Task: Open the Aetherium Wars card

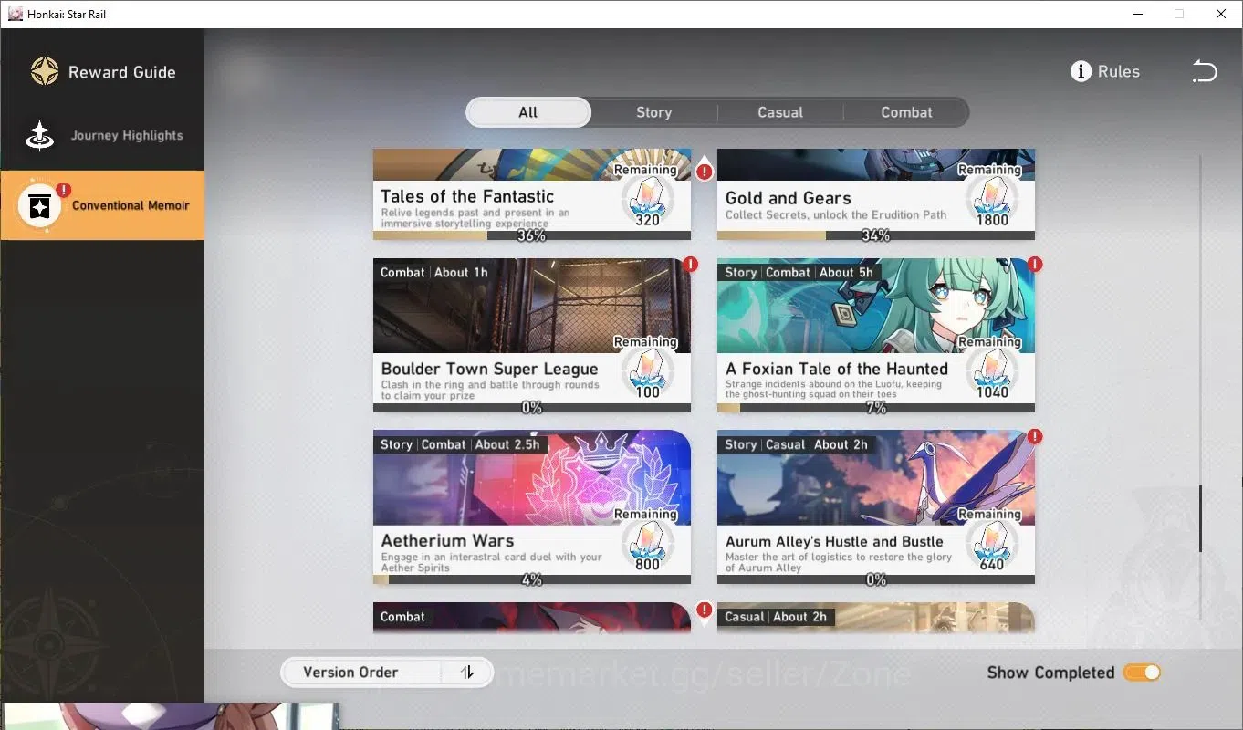Action: tap(532, 507)
